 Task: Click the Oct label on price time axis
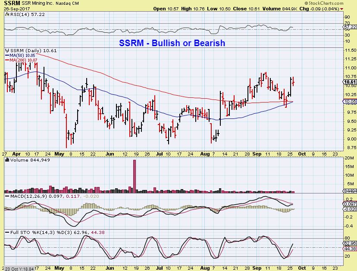302,154
